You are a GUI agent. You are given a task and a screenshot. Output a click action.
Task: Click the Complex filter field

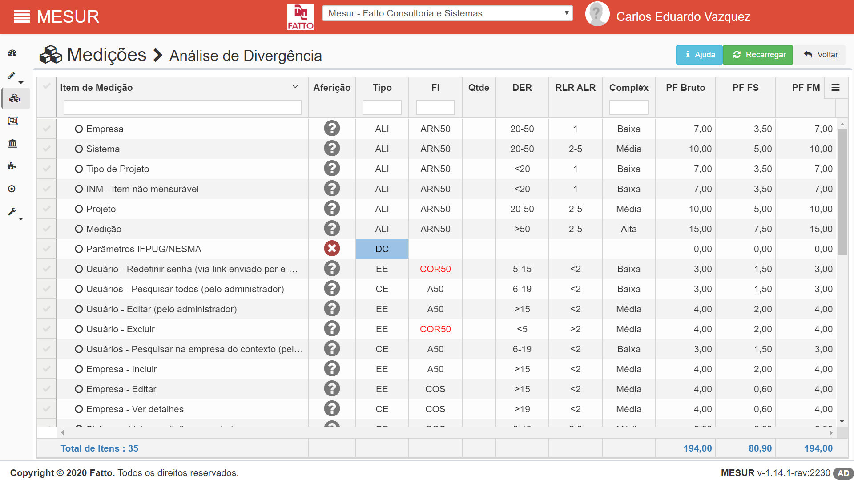click(629, 107)
